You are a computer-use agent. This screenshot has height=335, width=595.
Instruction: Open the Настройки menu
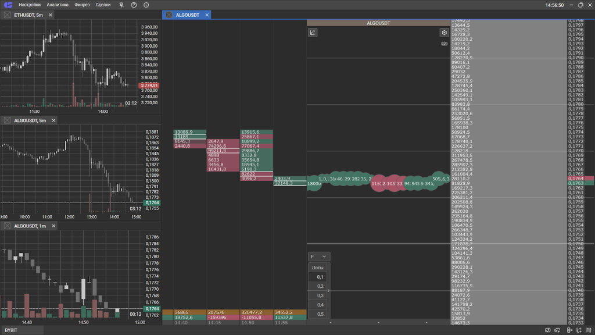30,5
